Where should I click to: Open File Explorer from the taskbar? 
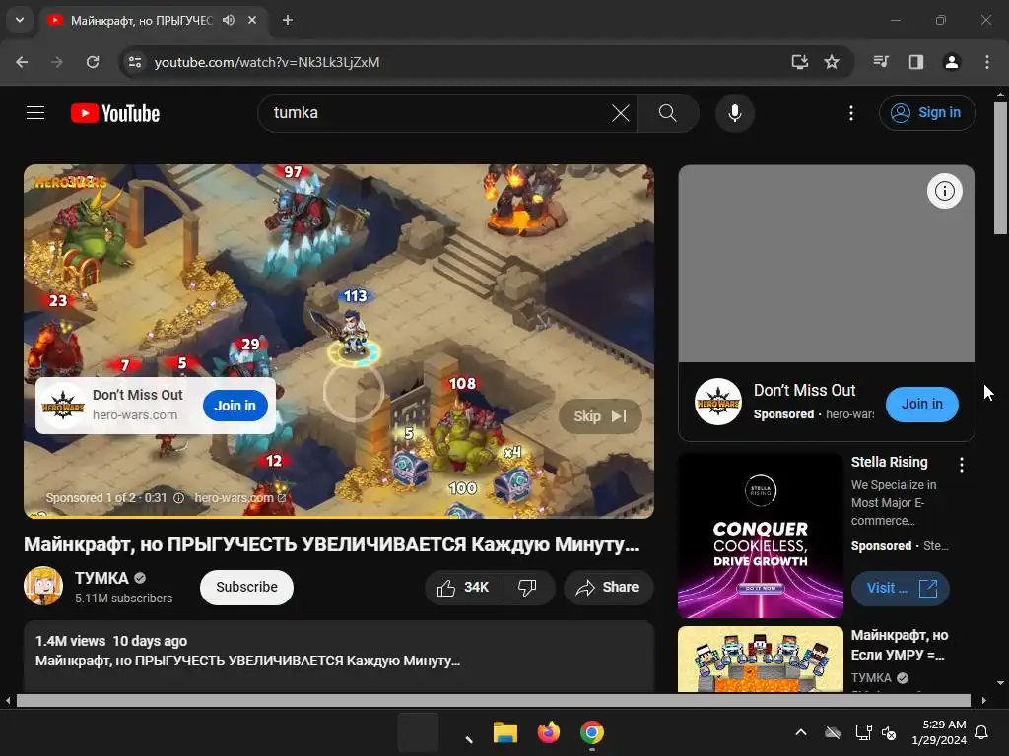click(505, 732)
